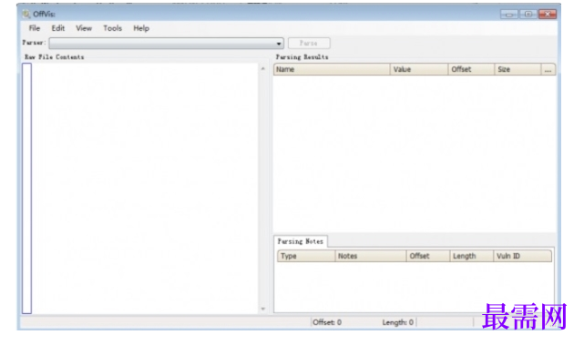Click scroll up arrow of Raw File Contents
This screenshot has width=584, height=345.
[x=263, y=68]
